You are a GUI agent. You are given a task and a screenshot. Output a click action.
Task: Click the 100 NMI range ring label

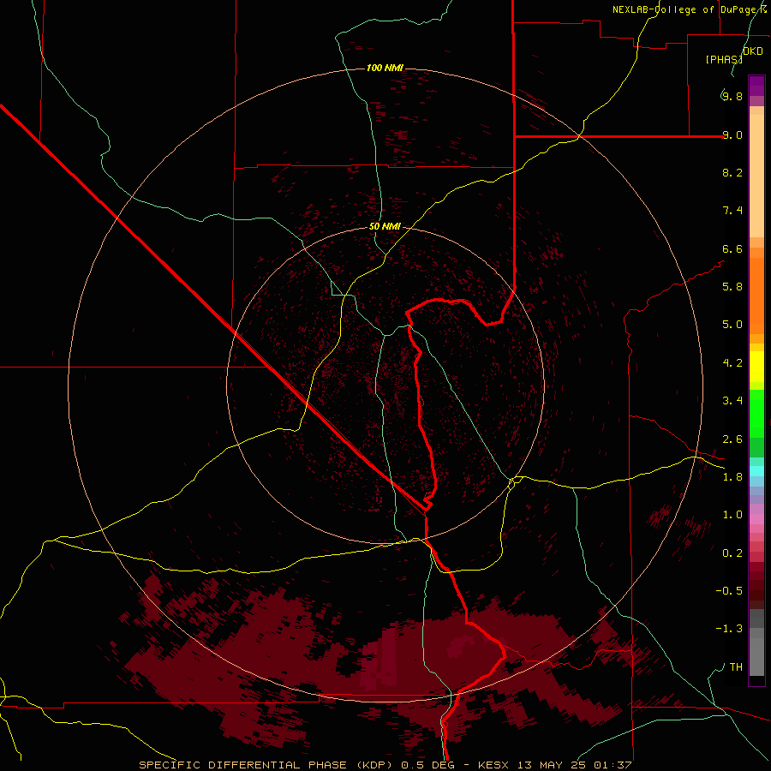[x=385, y=68]
